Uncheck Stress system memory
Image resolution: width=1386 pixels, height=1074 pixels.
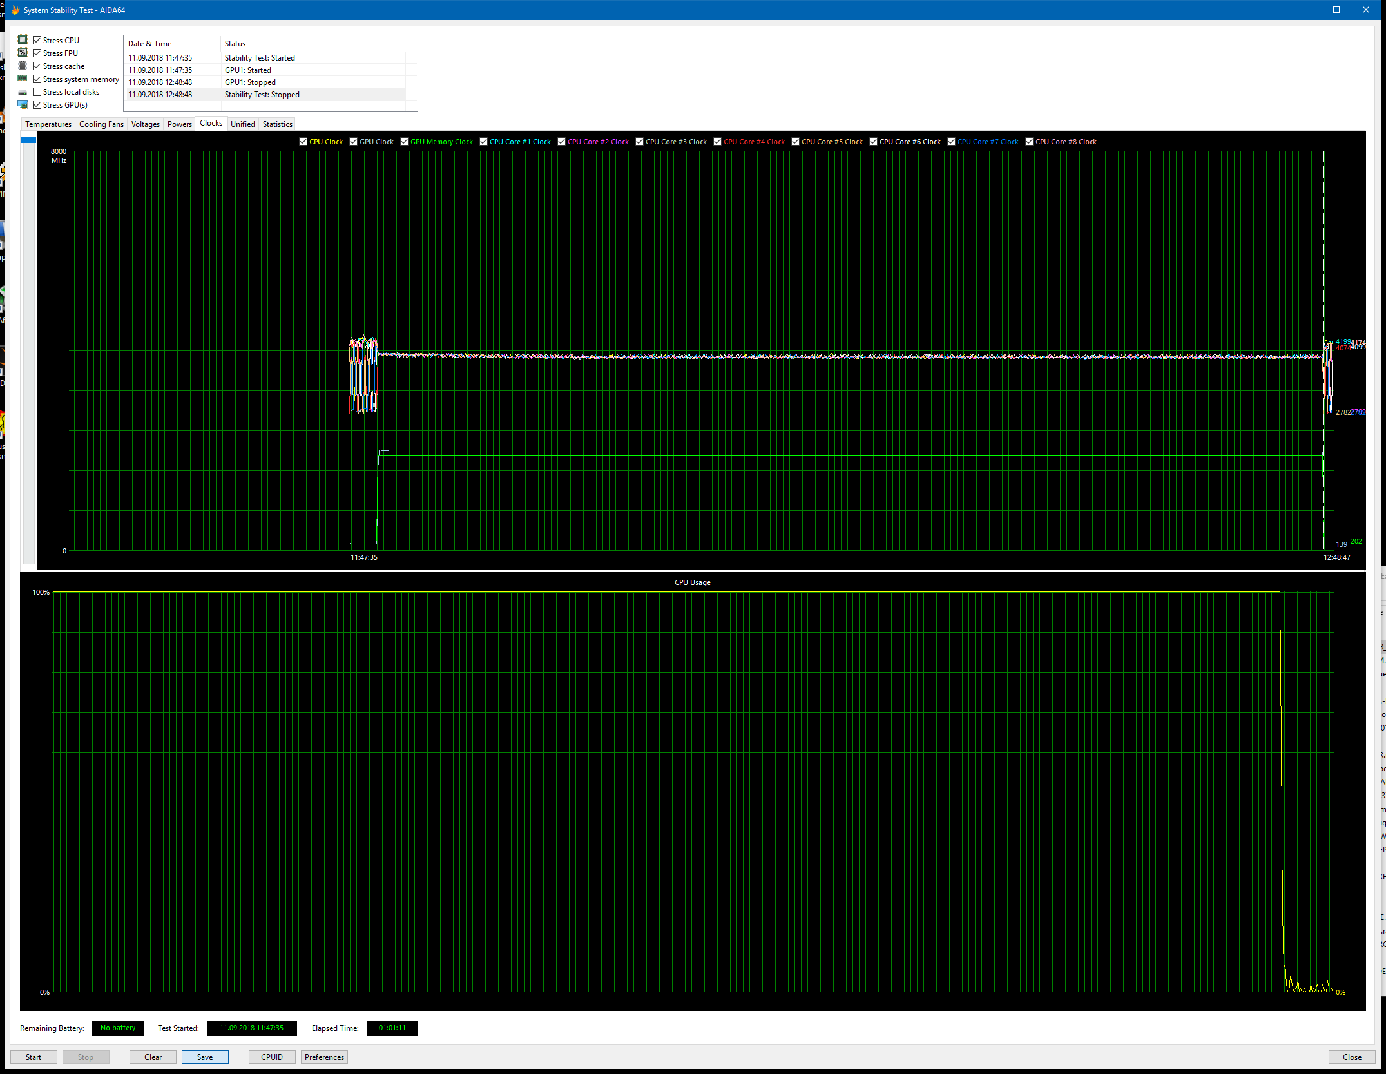[37, 79]
